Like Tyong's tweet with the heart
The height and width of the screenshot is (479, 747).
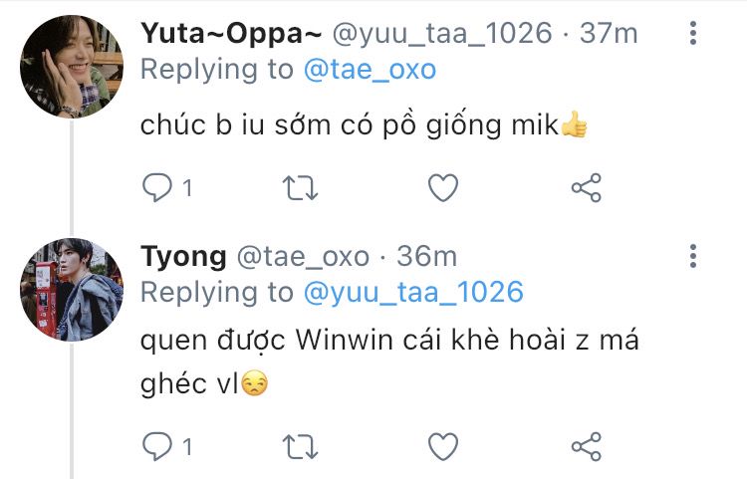(x=442, y=444)
